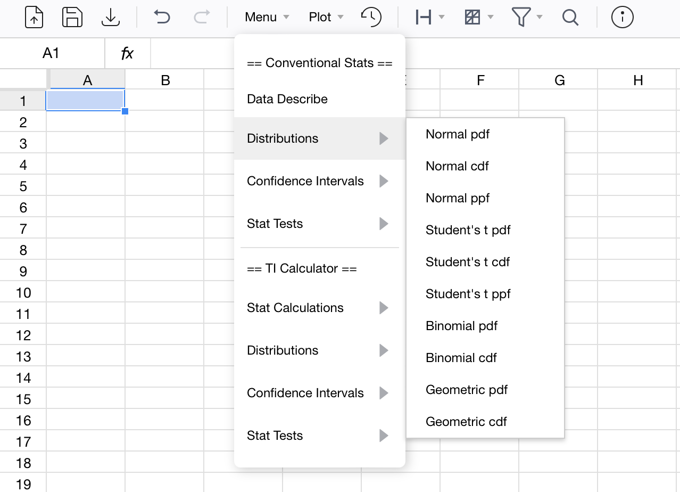The image size is (680, 492).
Task: Expand the filter dropdown arrow
Action: [x=540, y=17]
